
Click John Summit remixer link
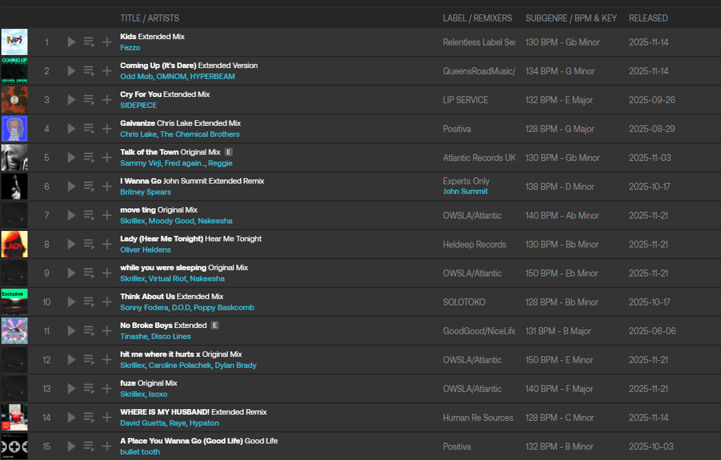(x=465, y=191)
